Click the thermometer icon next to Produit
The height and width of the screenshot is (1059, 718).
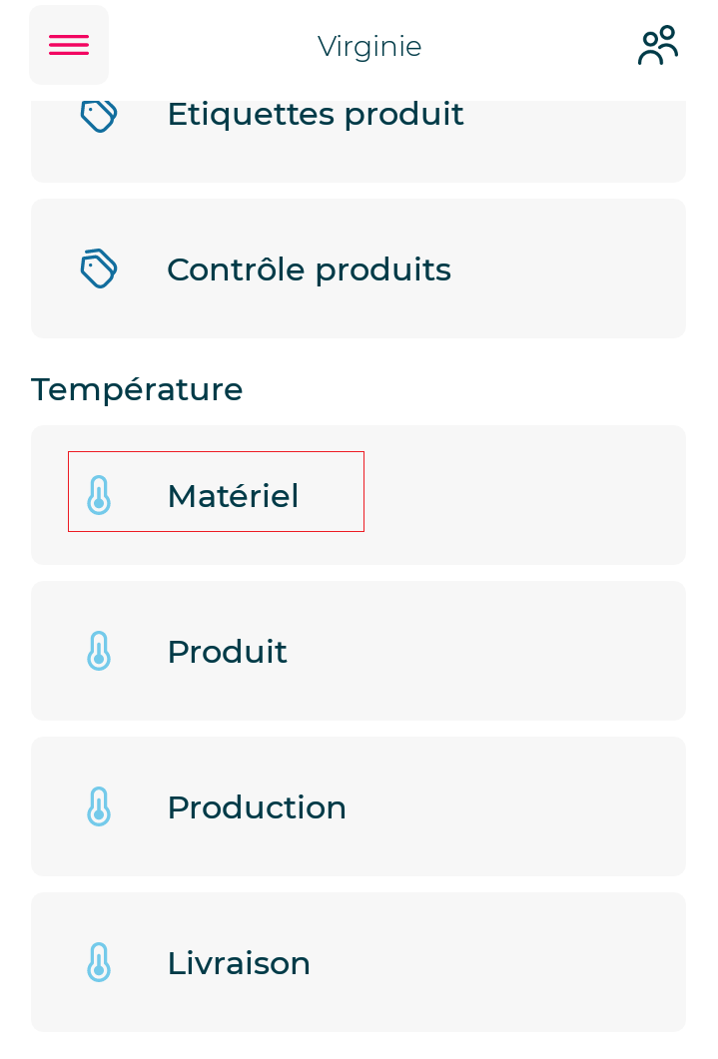tap(99, 651)
